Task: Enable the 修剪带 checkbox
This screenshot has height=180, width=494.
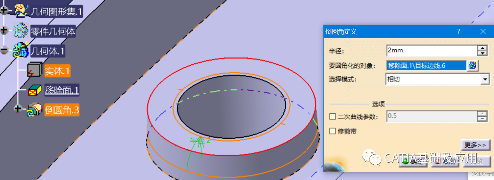Action: 332,131
